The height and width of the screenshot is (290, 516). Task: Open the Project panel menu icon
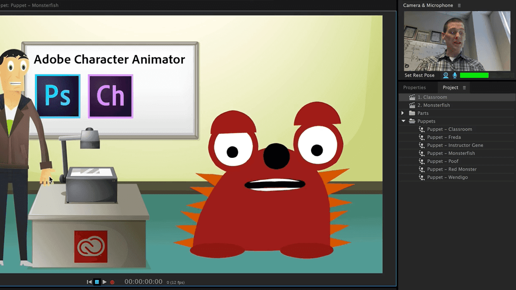[464, 88]
